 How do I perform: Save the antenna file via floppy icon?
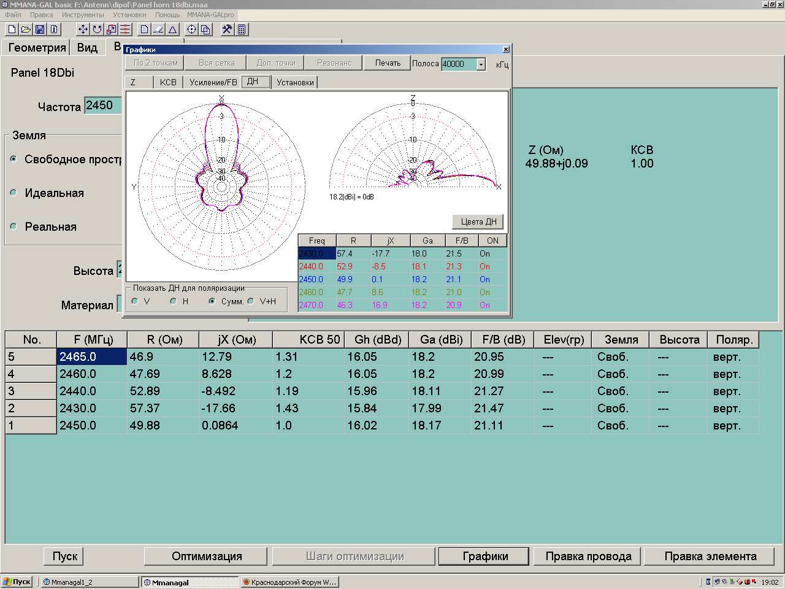click(x=40, y=29)
